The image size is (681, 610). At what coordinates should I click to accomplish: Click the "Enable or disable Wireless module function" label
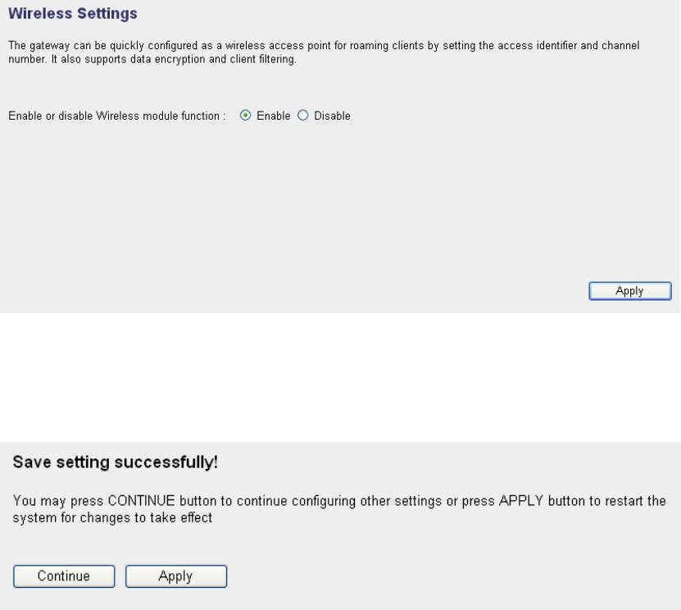(x=116, y=116)
